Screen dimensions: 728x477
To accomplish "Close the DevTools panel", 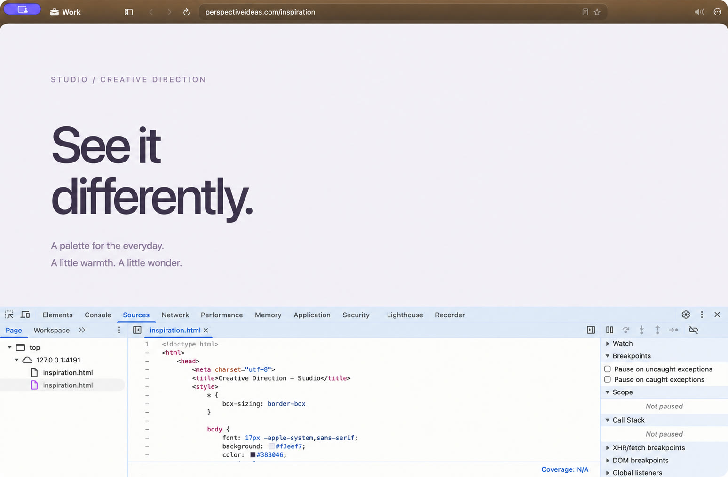I will coord(717,315).
